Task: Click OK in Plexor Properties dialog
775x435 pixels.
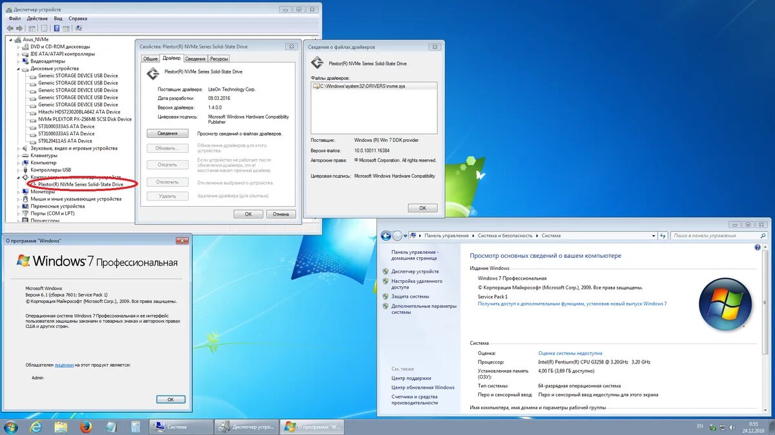Action: [248, 214]
